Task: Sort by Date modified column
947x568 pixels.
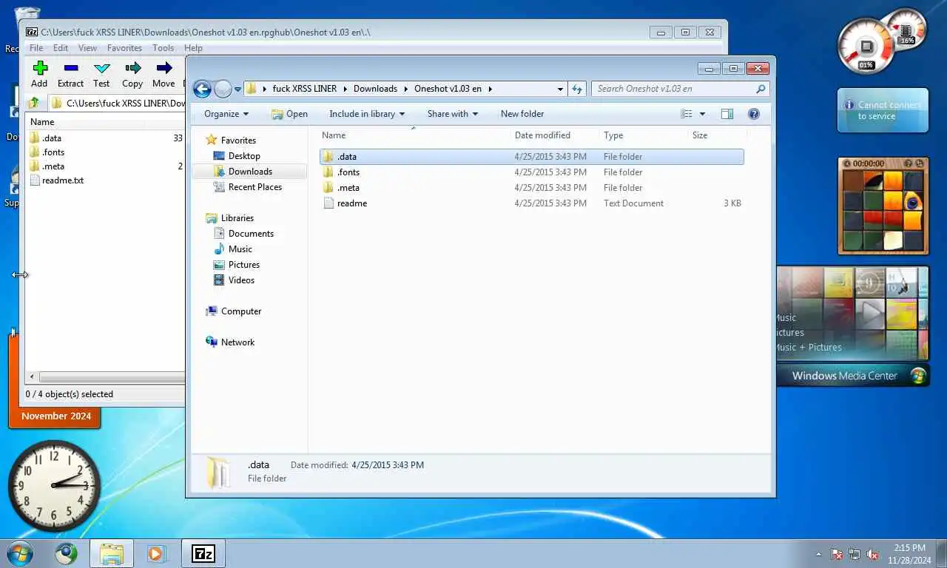Action: tap(554, 135)
